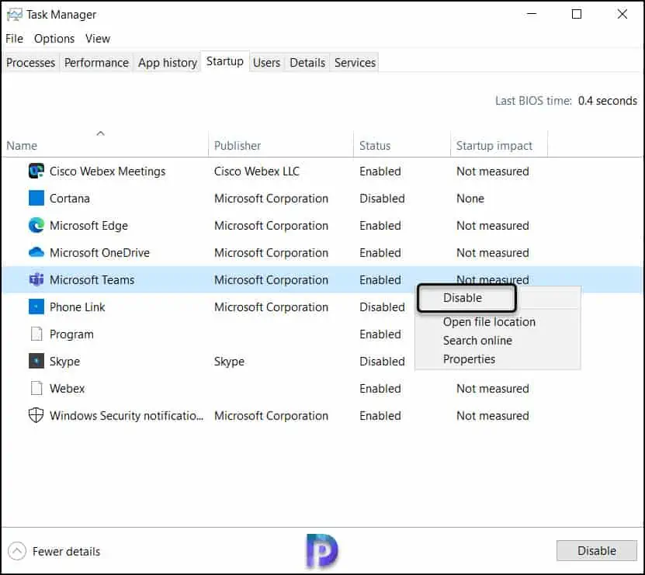This screenshot has width=645, height=575.
Task: Select the Microsoft Edge name text
Action: click(88, 225)
